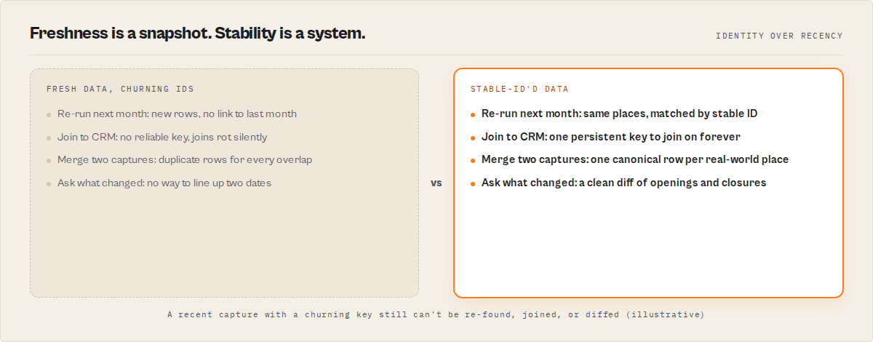Select the 'FRESH DATA, CHURNING IDS' heading
The width and height of the screenshot is (873, 342).
pyautogui.click(x=120, y=89)
